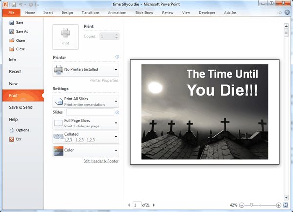Click the orange File tab
This screenshot has height=212, width=293.
(x=11, y=13)
